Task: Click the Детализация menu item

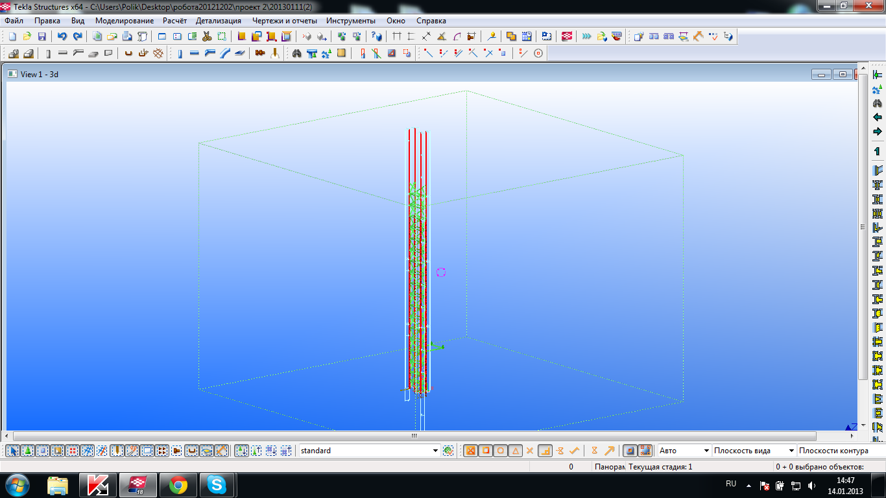Action: [218, 21]
